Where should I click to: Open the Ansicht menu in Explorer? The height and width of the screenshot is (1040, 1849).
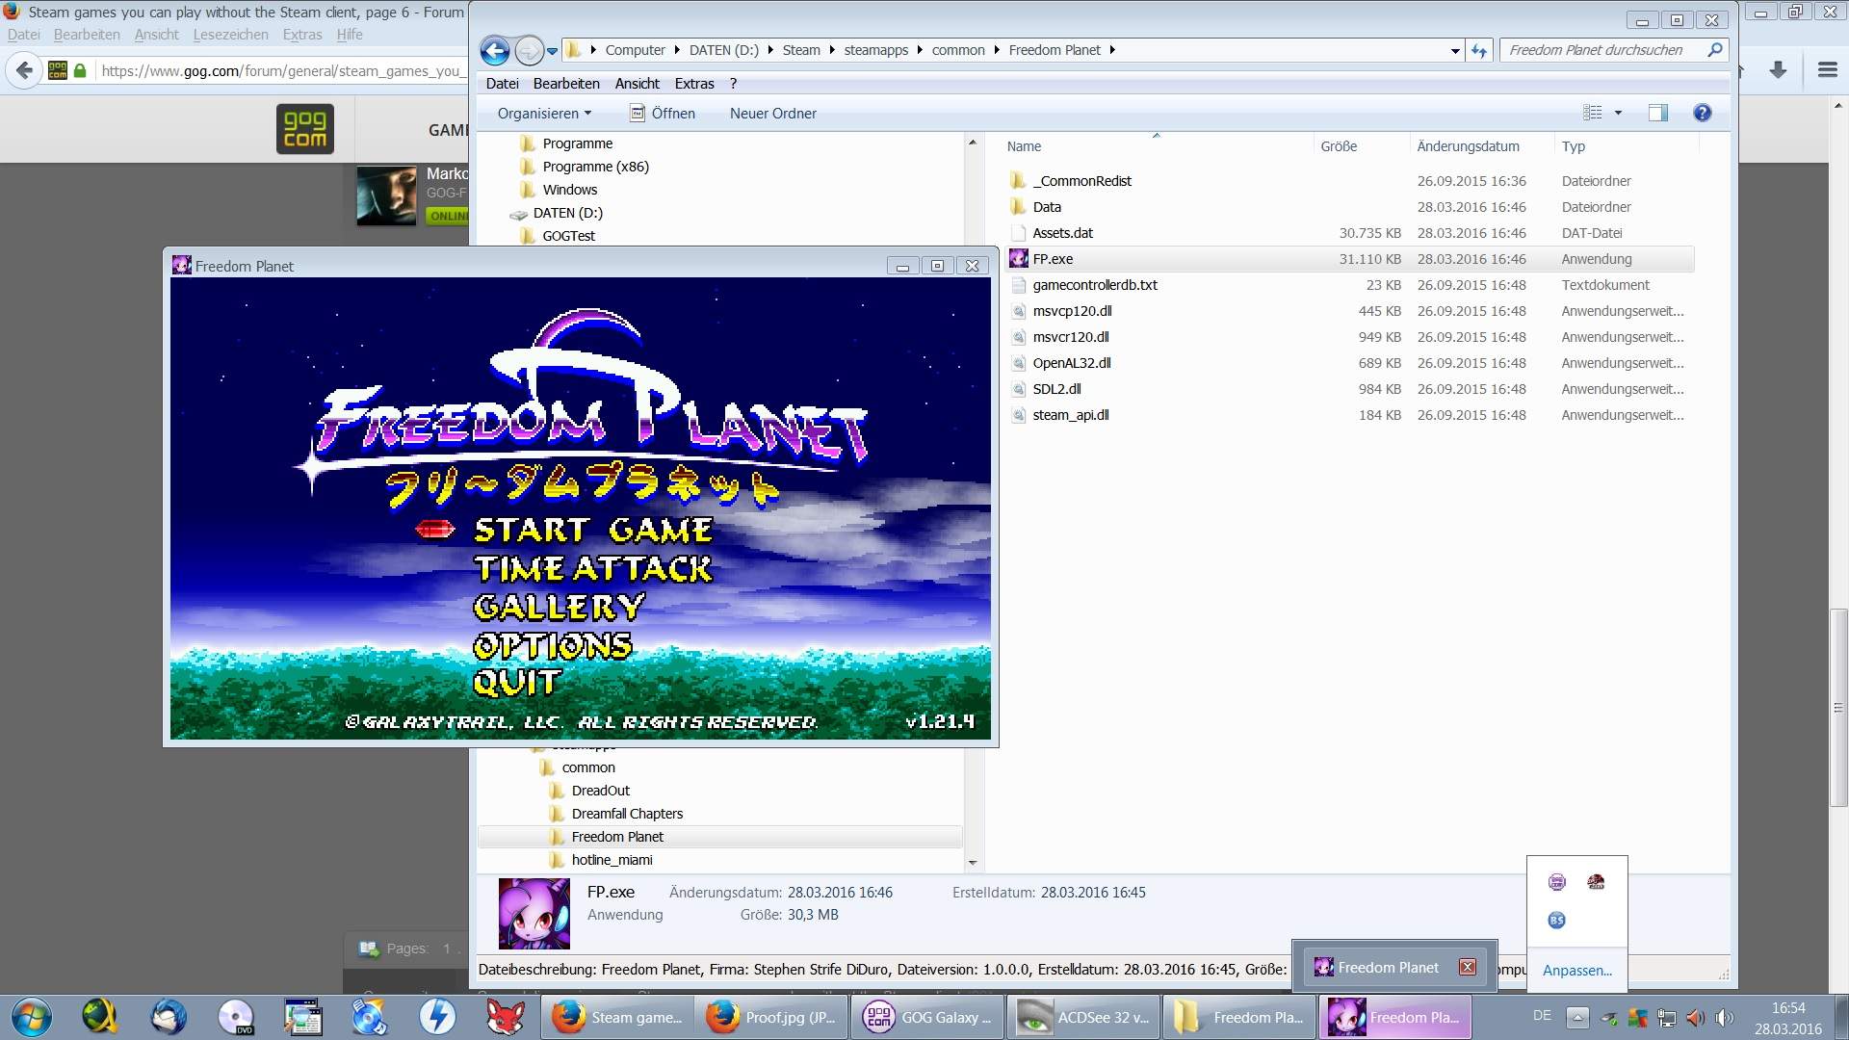coord(637,84)
